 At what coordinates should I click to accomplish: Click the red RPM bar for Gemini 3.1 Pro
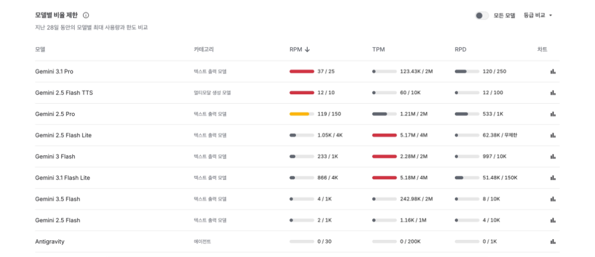click(x=302, y=71)
